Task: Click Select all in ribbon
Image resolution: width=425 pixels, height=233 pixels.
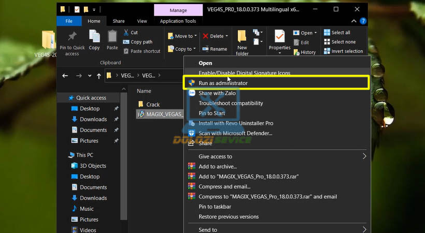Action: coord(340,33)
